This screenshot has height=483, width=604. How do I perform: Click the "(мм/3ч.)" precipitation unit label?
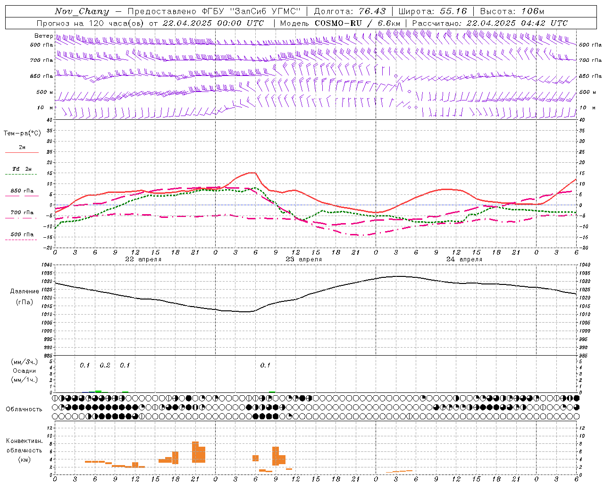25,362
